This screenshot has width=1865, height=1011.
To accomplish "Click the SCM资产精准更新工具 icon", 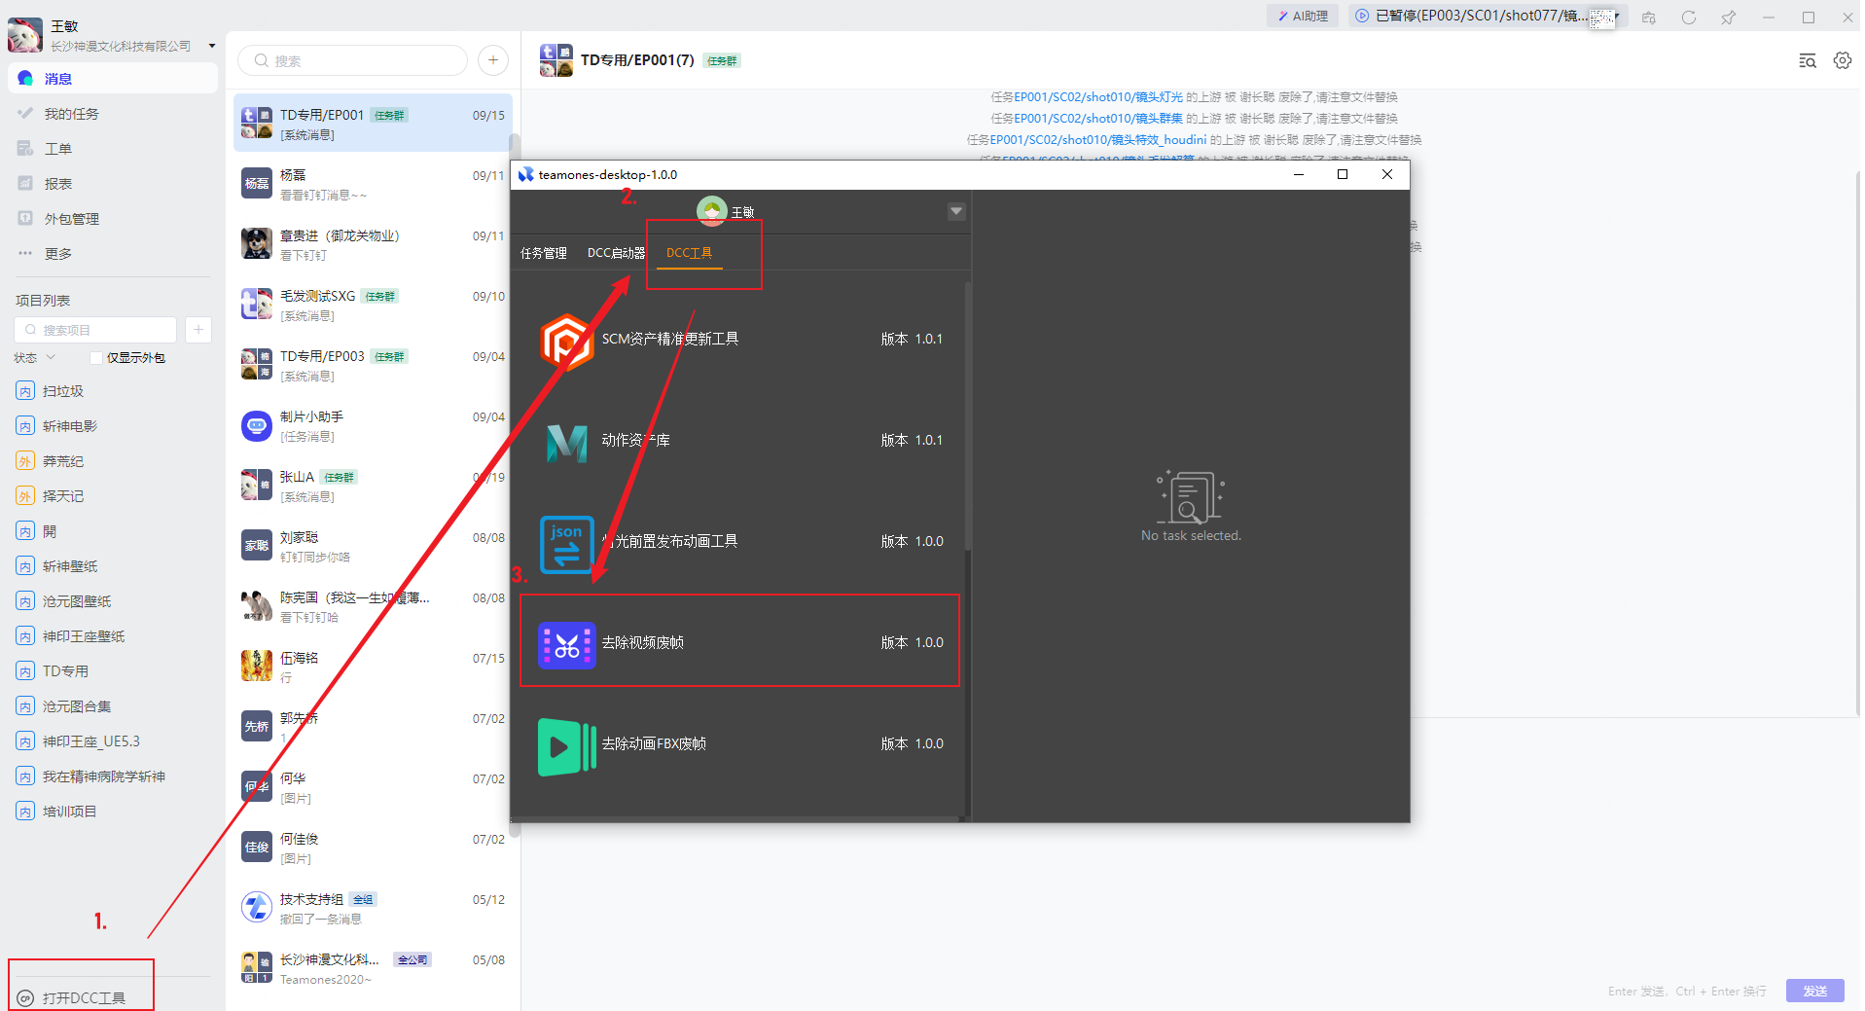I will (x=566, y=341).
